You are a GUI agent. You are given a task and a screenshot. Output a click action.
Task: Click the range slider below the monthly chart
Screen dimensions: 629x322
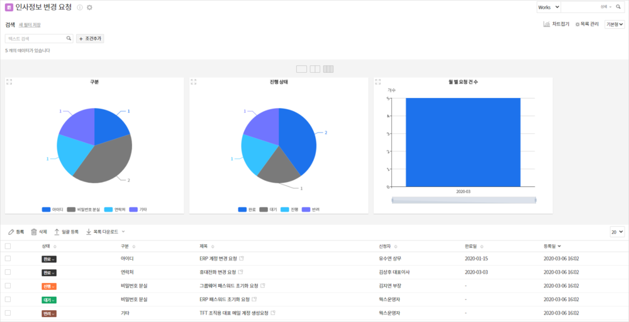[464, 200]
